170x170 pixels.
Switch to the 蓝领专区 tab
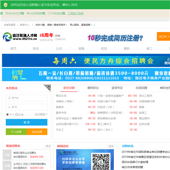pyautogui.click(x=117, y=88)
